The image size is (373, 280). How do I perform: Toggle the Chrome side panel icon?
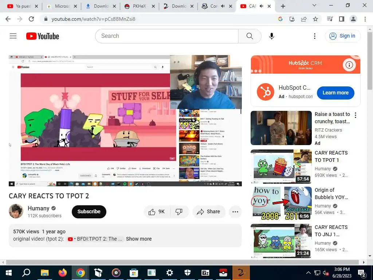pyautogui.click(x=342, y=19)
